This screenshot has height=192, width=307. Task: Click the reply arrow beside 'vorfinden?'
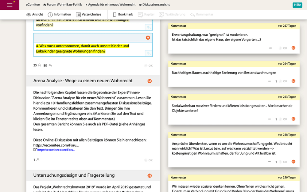[x=149, y=27]
